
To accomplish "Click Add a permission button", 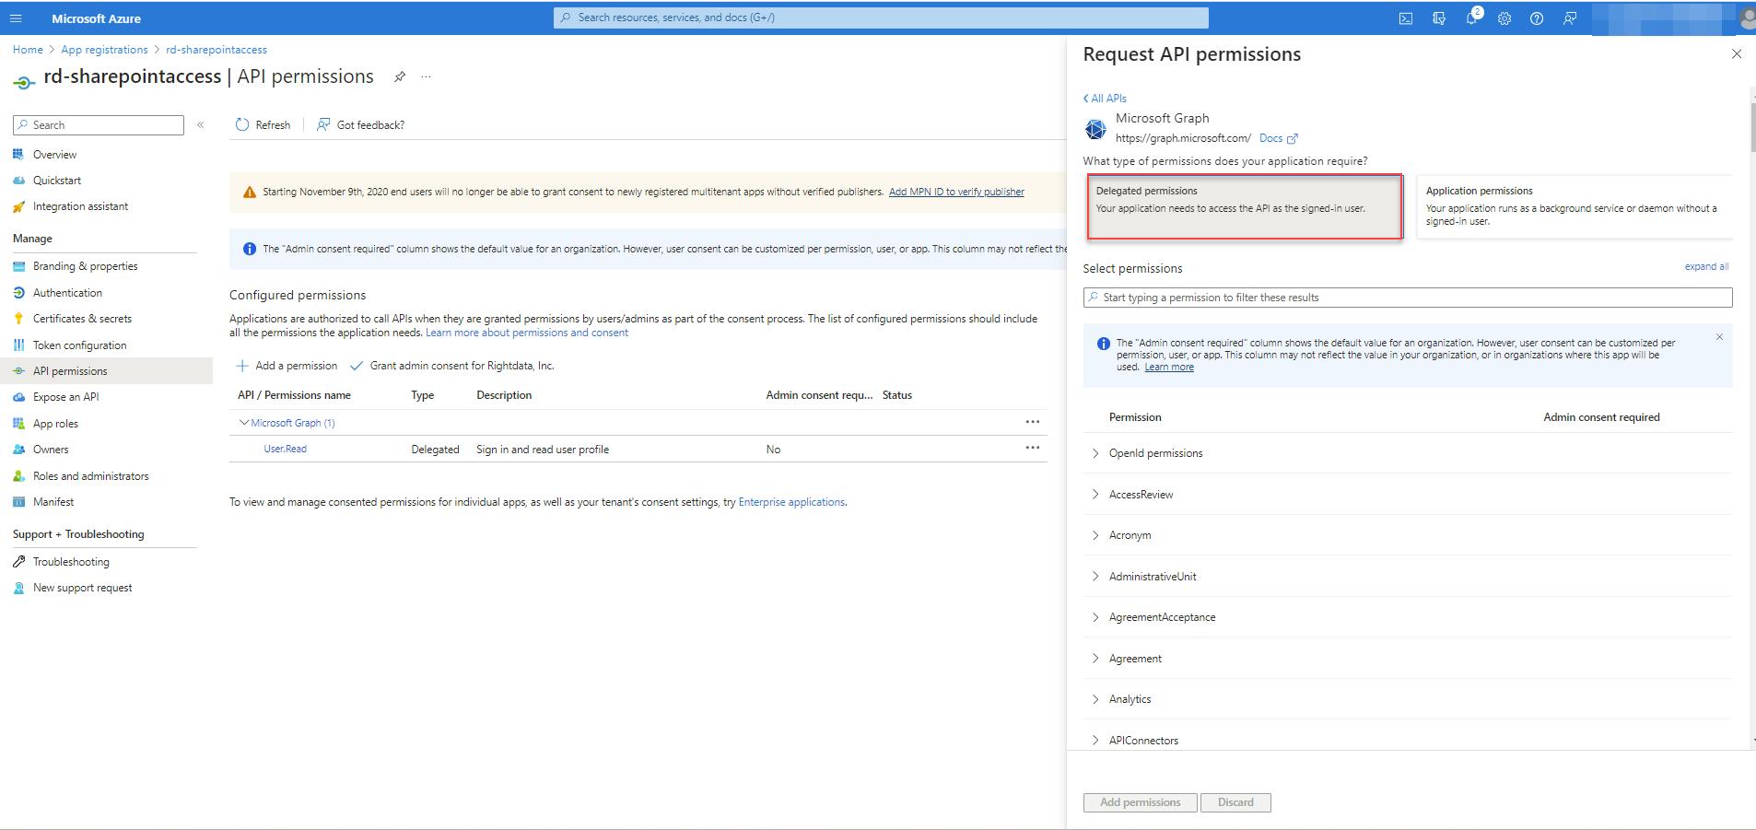I will click(287, 366).
